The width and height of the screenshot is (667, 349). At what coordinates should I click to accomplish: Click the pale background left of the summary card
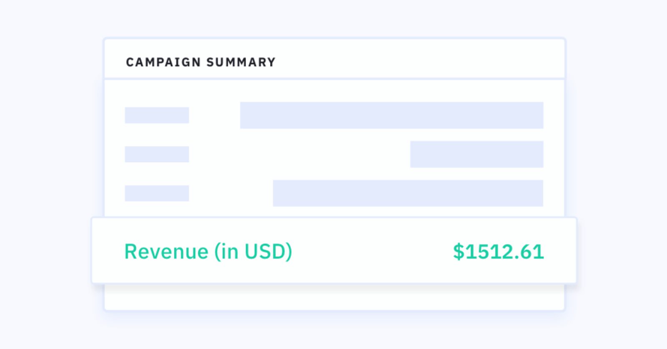click(50, 175)
